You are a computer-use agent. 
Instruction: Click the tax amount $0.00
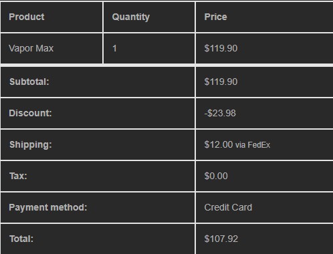[x=216, y=176]
